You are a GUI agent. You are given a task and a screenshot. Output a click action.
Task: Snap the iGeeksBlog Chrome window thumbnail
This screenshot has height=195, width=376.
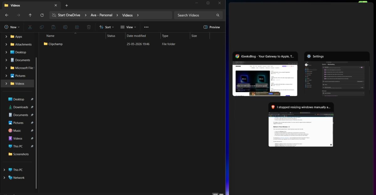coord(265,74)
